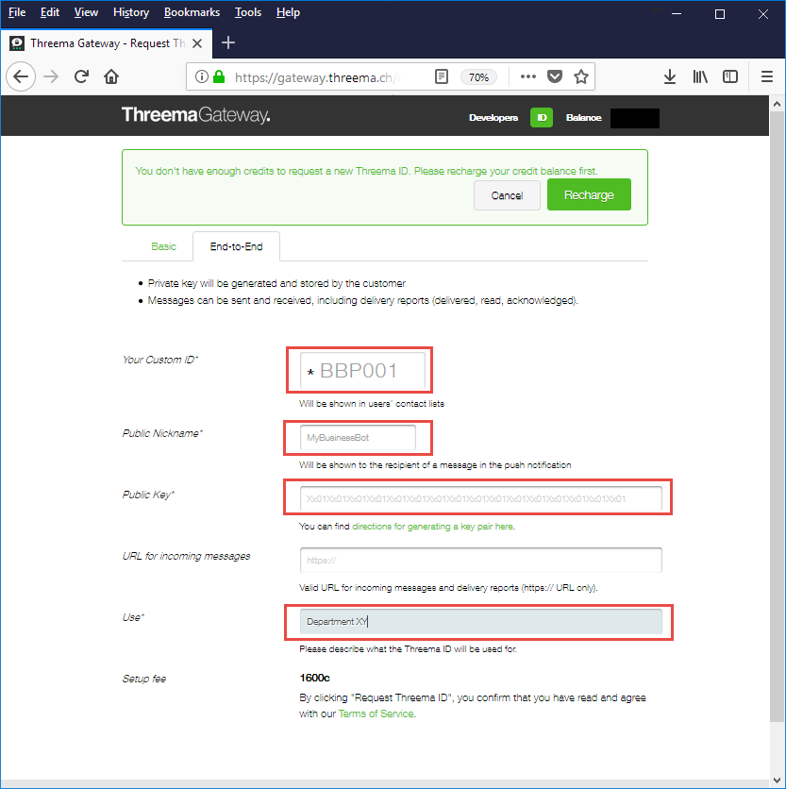Image resolution: width=786 pixels, height=789 pixels.
Task: Bookmark this page with the star icon
Action: 581,76
